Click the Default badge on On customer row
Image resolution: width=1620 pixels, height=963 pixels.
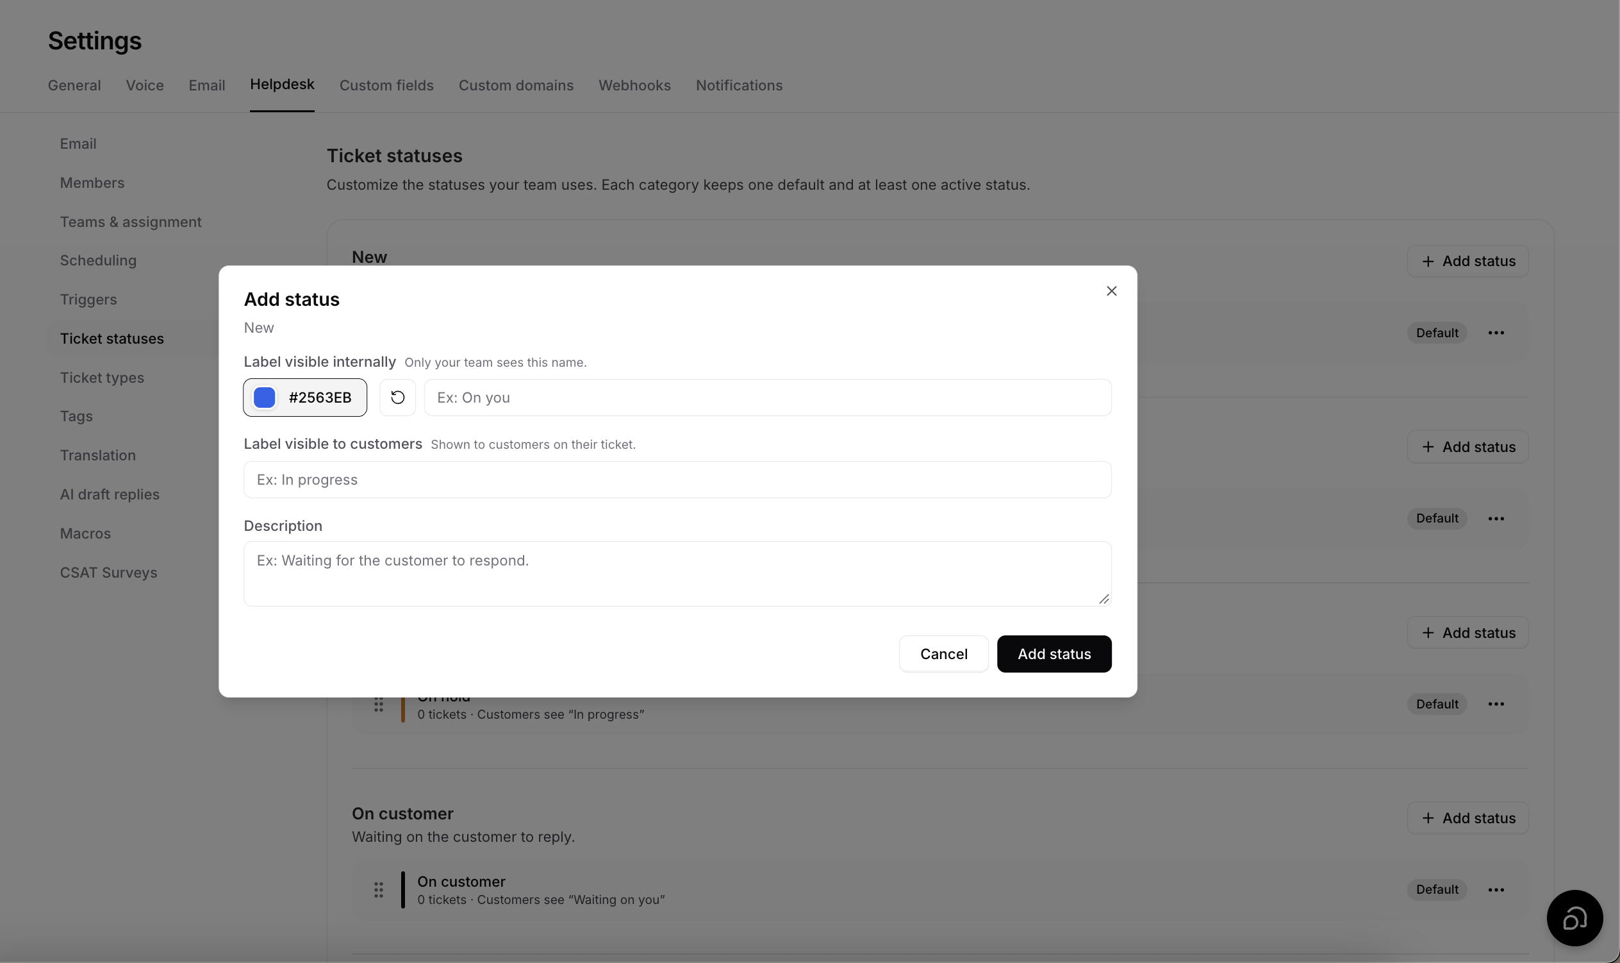pos(1437,890)
